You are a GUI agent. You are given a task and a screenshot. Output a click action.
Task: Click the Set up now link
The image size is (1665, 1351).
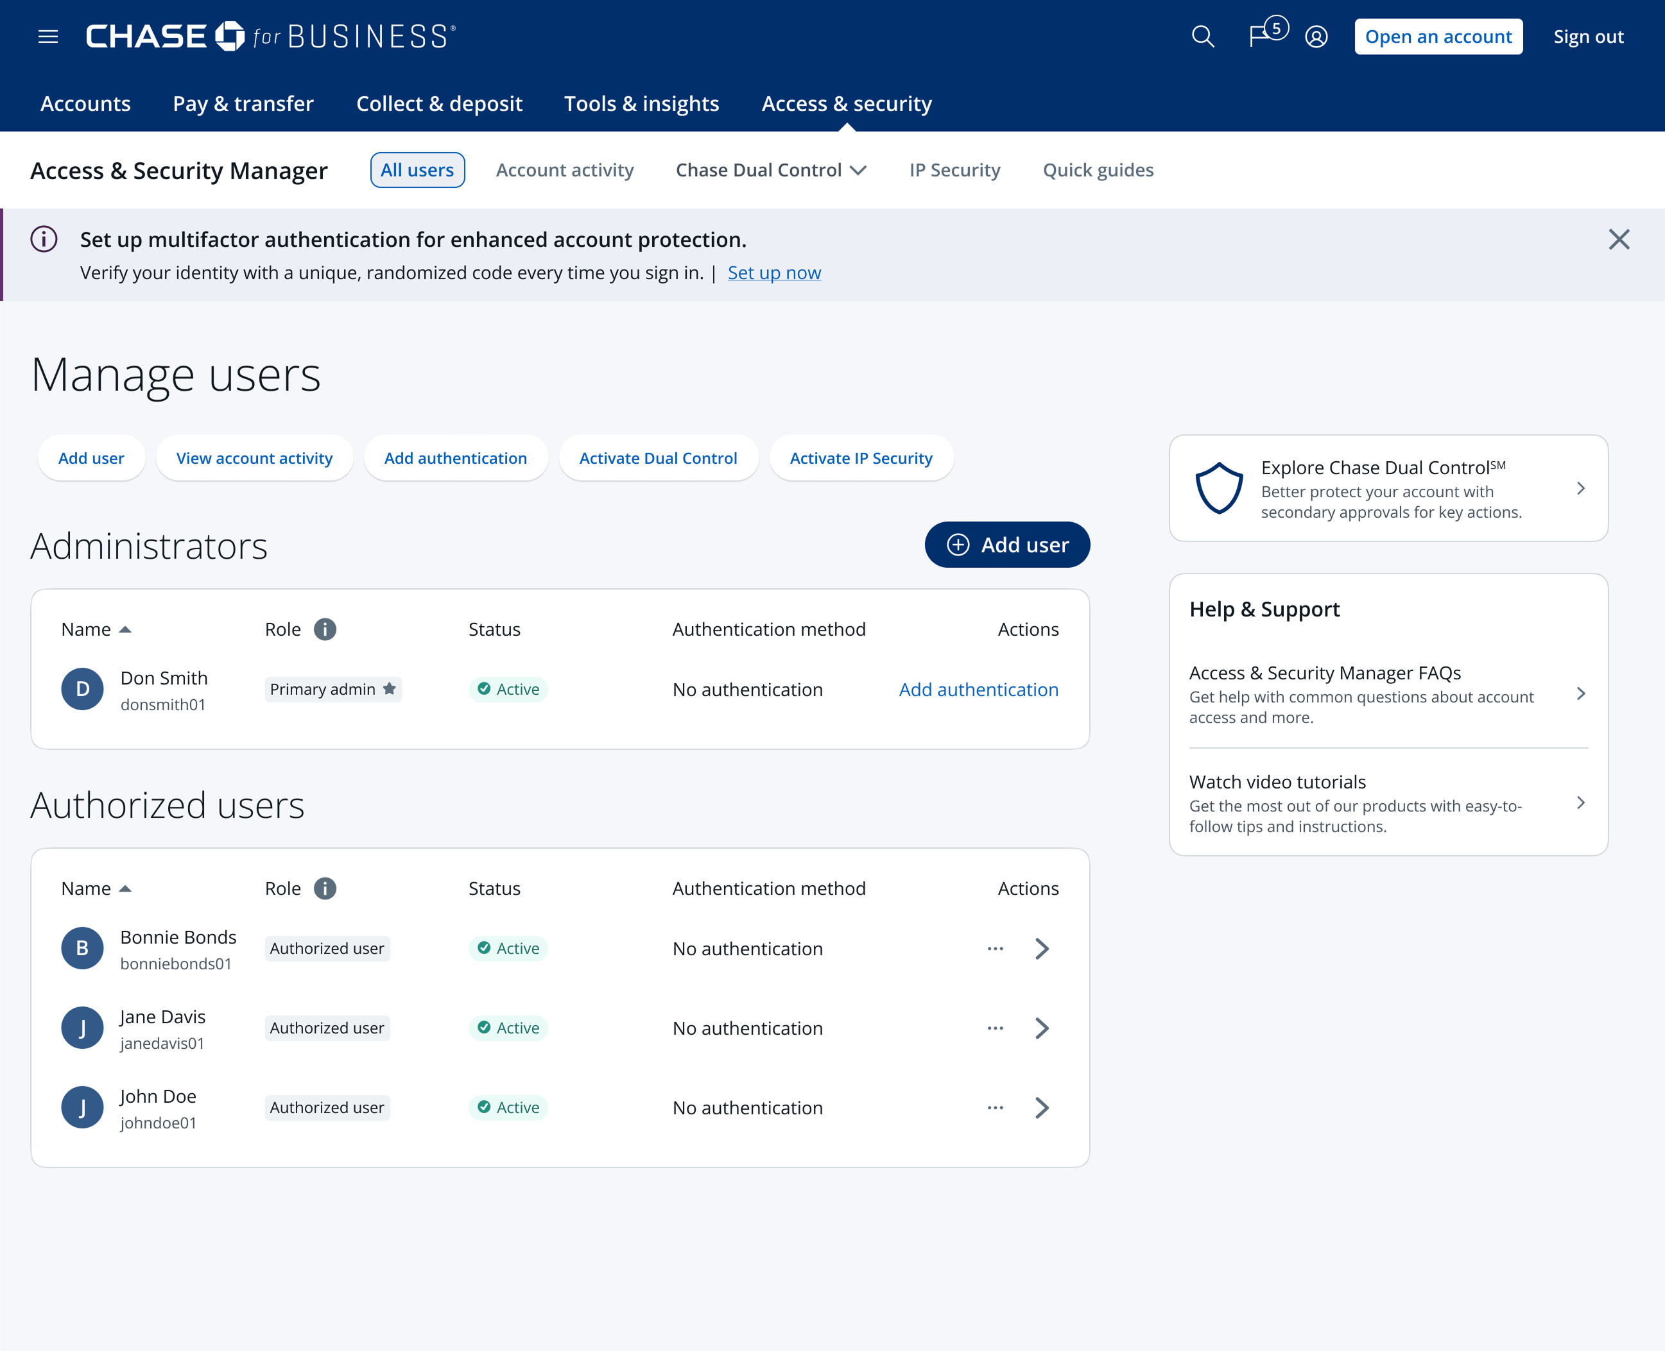coord(774,273)
